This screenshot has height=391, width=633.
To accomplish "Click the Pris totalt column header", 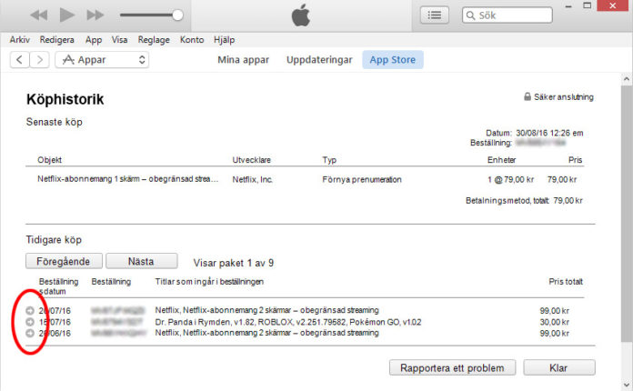I will (566, 282).
